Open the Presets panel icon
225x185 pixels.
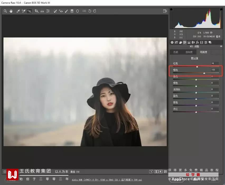pyautogui.click(x=206, y=42)
